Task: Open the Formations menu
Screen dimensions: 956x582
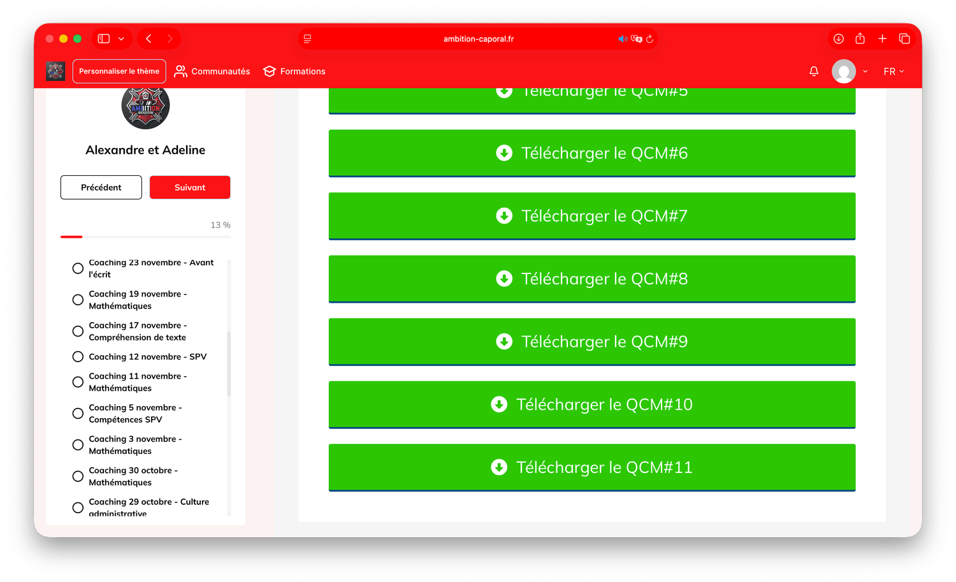Action: [x=294, y=71]
